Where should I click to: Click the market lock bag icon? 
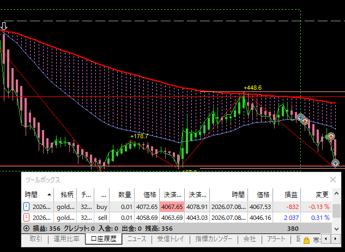coord(306,240)
